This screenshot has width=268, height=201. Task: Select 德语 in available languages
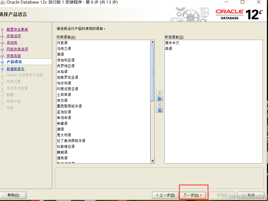[104, 129]
